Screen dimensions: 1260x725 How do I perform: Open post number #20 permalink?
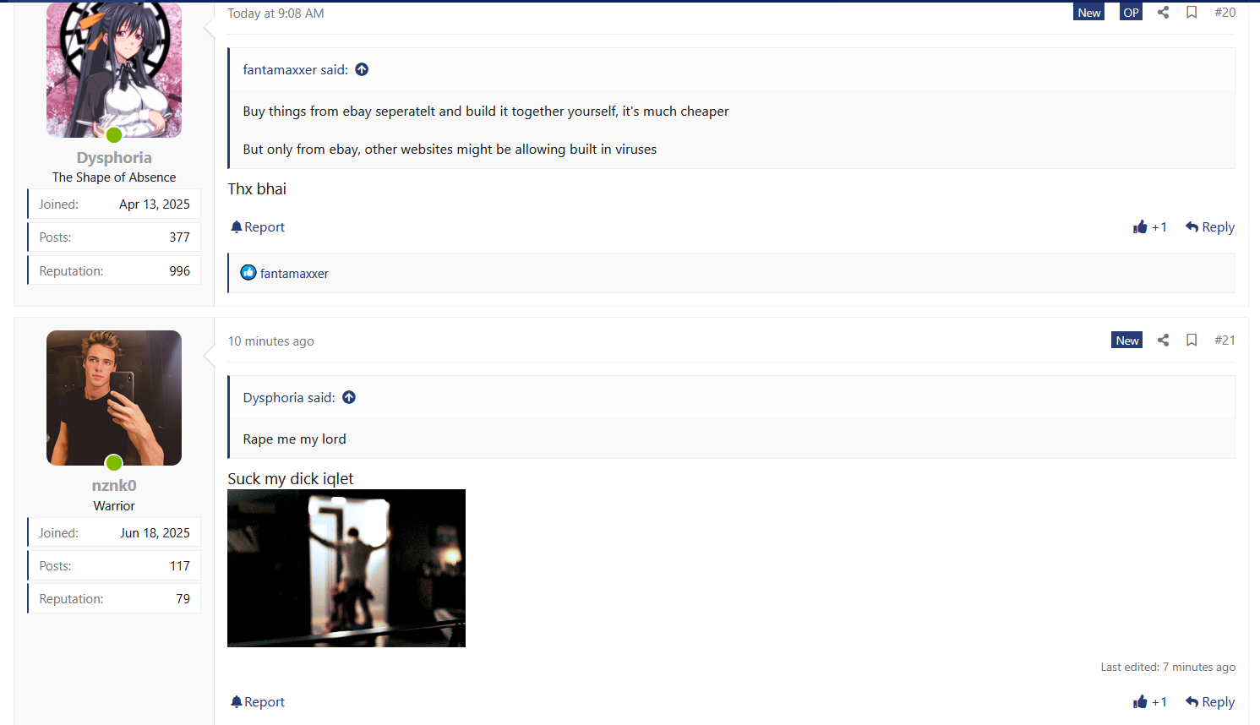(x=1225, y=13)
